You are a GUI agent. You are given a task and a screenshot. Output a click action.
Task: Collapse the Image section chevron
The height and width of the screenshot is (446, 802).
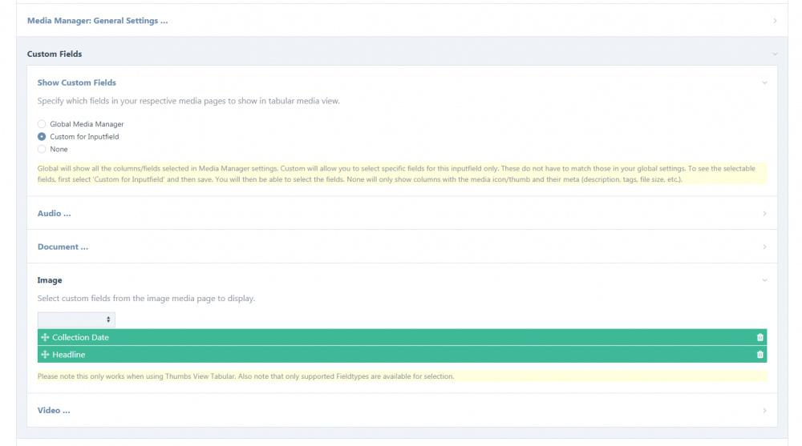coord(764,280)
